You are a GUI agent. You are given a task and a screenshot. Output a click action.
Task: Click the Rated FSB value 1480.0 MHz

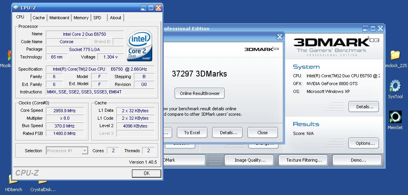pos(65,133)
